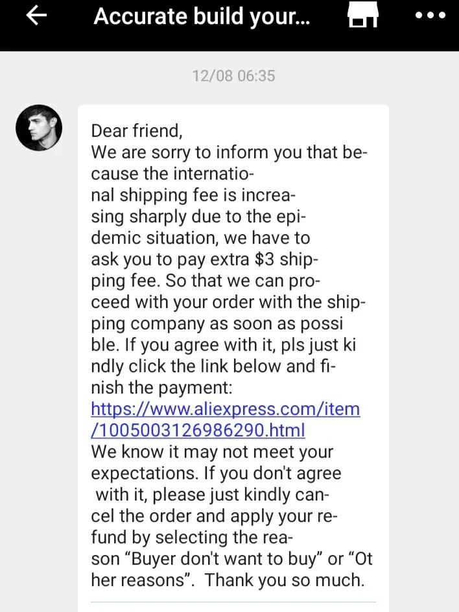
Task: Tap the "demic situation, we have to" line
Action: (200, 238)
